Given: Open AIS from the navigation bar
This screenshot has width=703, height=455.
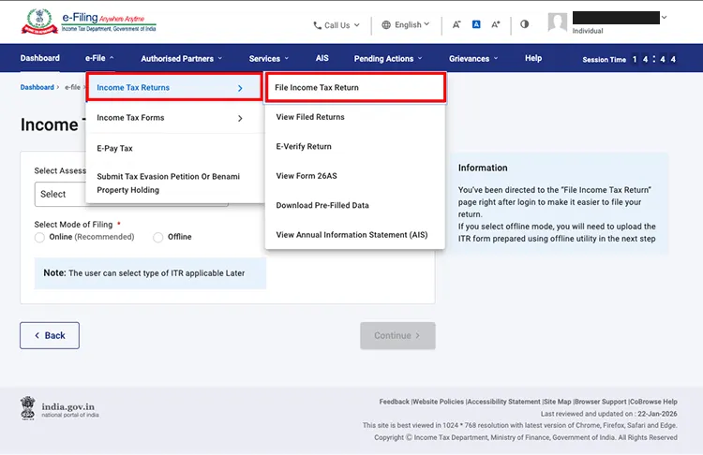Looking at the screenshot, I should tap(322, 58).
